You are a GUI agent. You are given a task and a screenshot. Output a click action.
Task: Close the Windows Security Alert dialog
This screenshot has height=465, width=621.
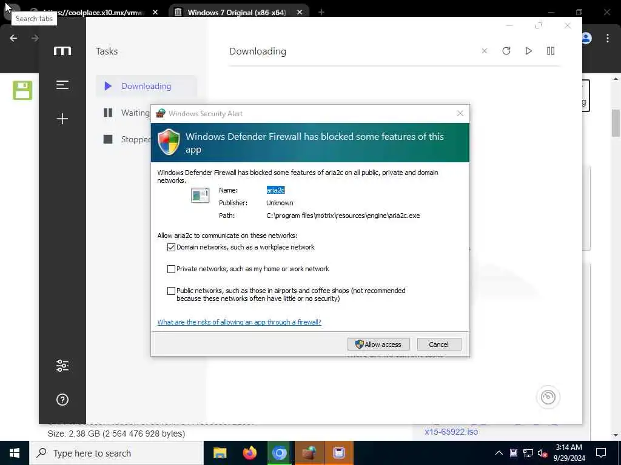460,113
